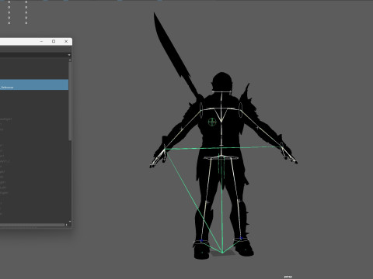Click the horizontal scrollbar at list panel bottom

[x=32, y=225]
